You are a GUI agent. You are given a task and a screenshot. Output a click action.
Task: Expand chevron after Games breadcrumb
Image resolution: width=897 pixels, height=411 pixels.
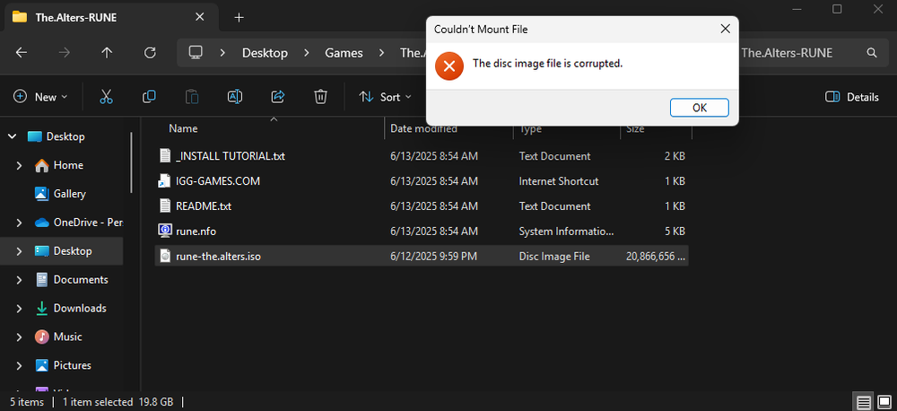[381, 53]
